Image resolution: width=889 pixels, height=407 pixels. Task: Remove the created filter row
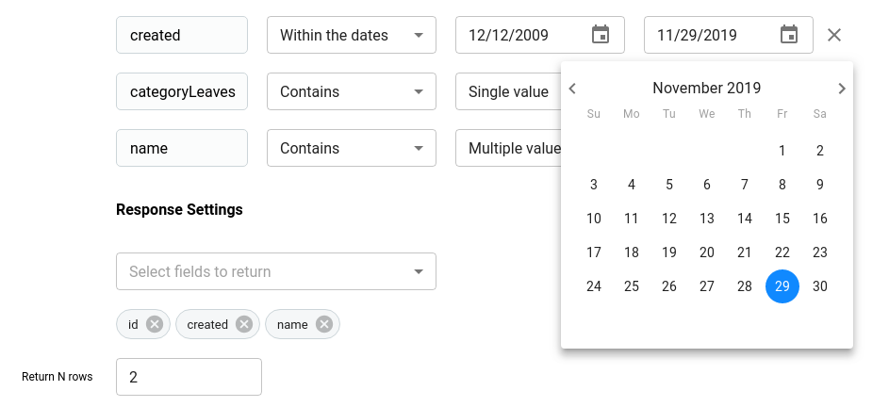coord(834,35)
